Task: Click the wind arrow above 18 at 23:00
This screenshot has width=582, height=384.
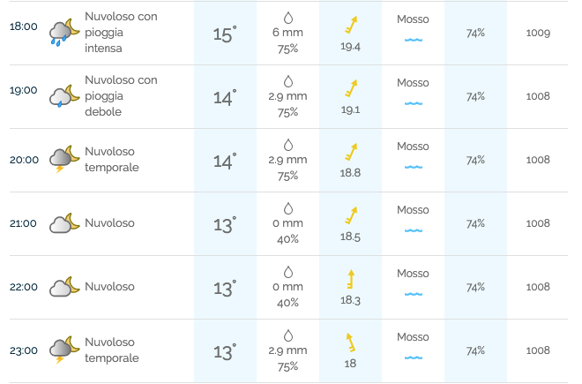Action: click(x=351, y=343)
